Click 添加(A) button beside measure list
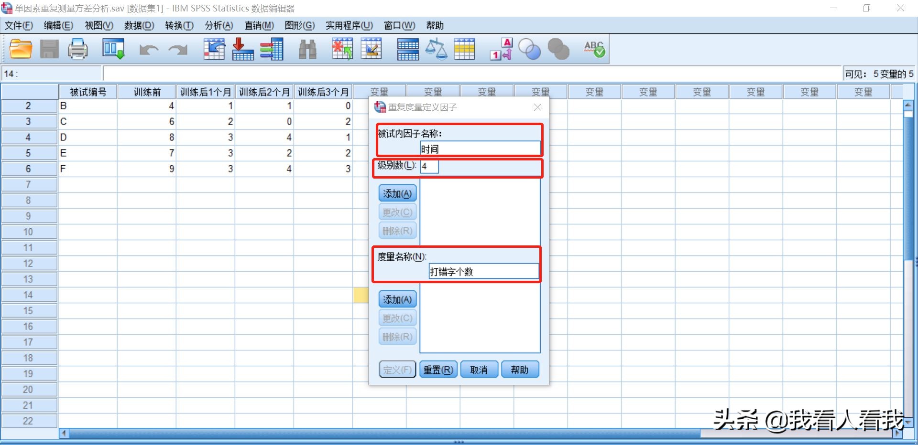The width and height of the screenshot is (918, 445). click(x=397, y=300)
